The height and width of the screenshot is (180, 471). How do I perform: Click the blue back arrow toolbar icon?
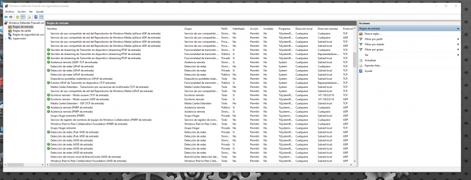(6, 17)
